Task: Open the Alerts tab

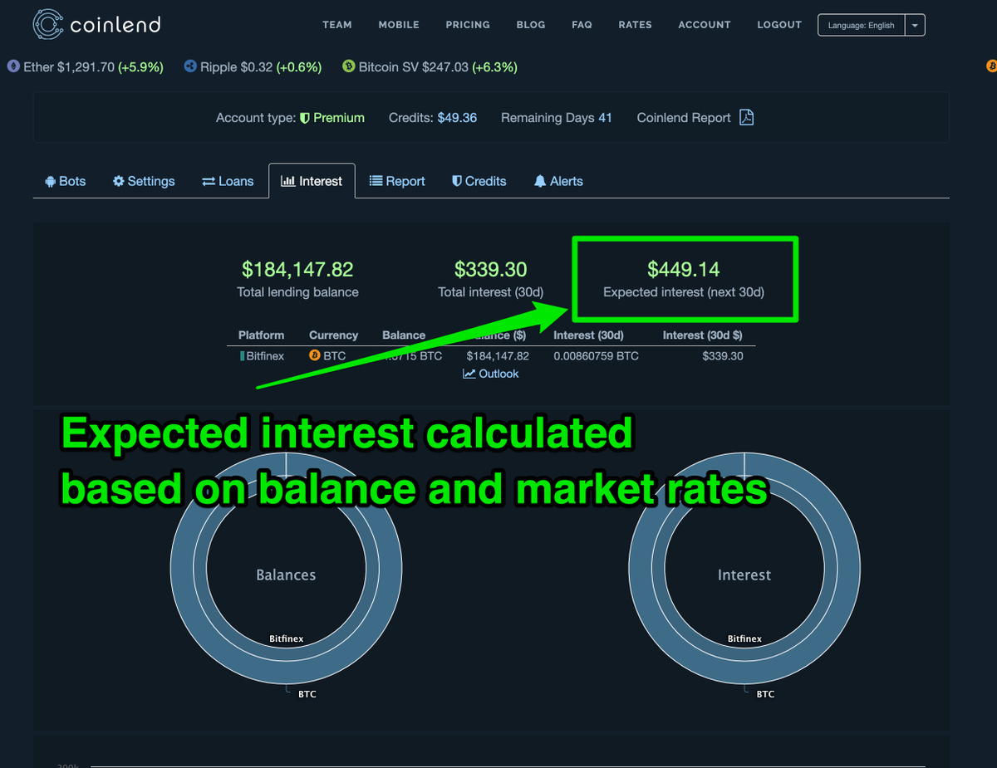Action: (x=558, y=181)
